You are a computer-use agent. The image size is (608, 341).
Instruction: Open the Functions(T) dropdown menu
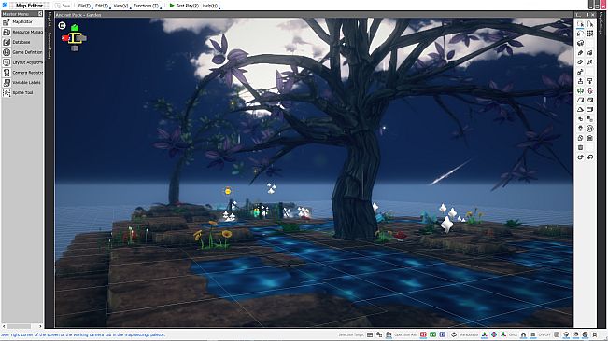click(147, 6)
